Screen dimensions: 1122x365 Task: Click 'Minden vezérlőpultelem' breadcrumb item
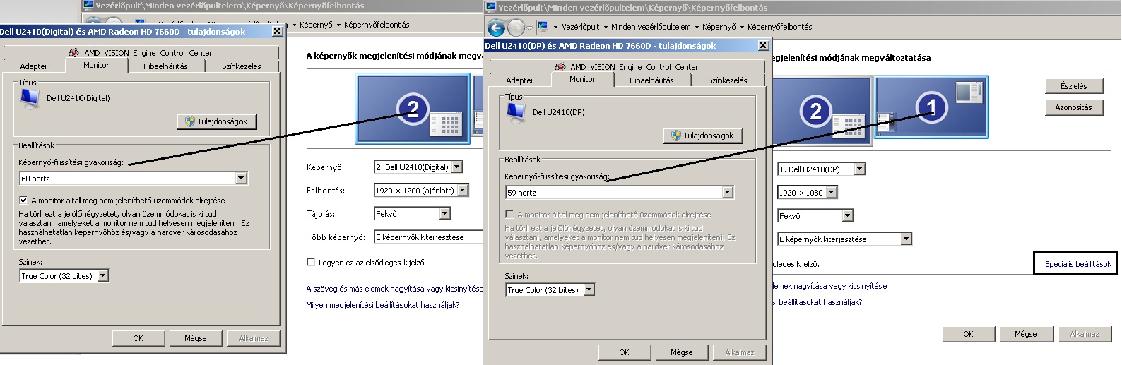651,27
